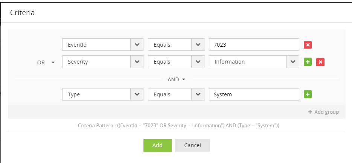Click the 7023 value input field

[254, 45]
